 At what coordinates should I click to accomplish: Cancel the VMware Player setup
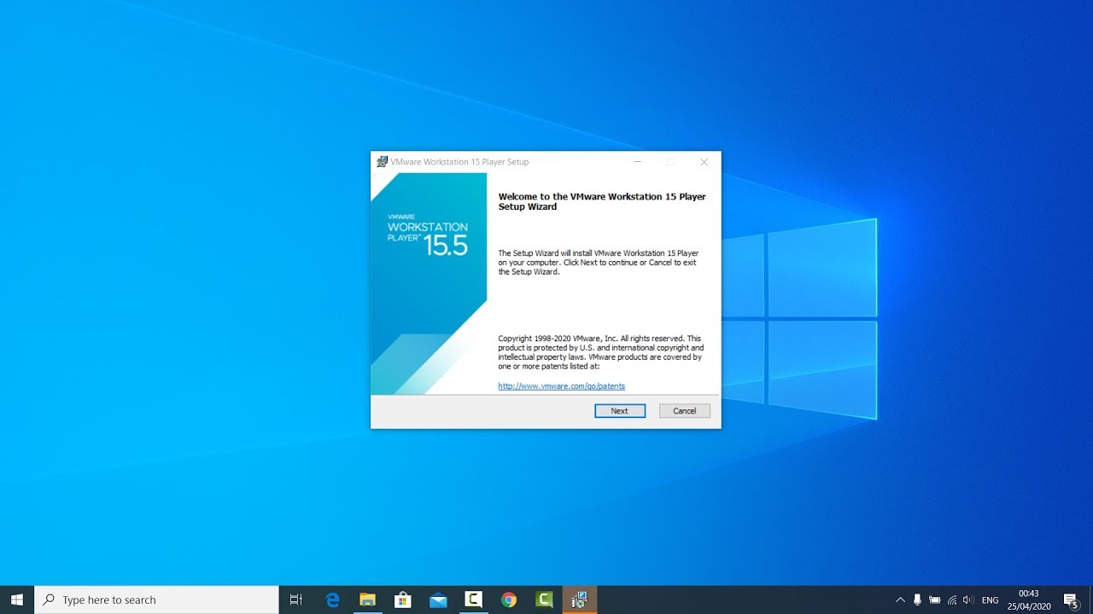[685, 411]
